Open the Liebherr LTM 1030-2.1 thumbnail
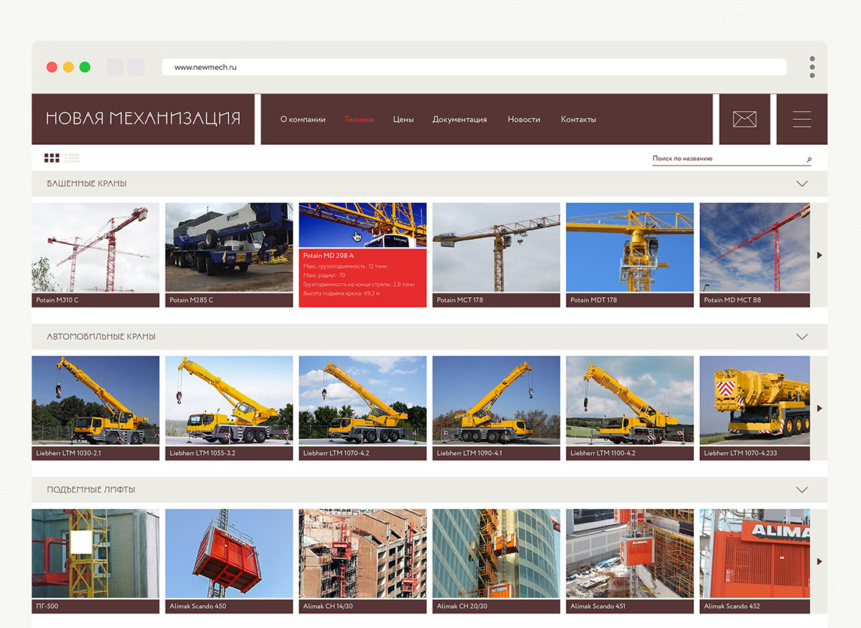 pyautogui.click(x=96, y=407)
